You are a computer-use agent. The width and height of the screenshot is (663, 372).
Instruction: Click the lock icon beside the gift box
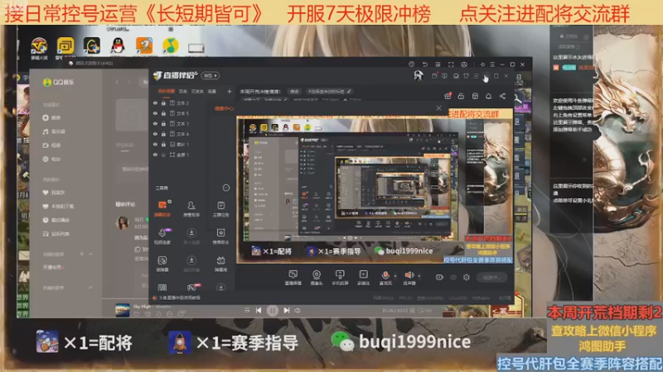461,96
